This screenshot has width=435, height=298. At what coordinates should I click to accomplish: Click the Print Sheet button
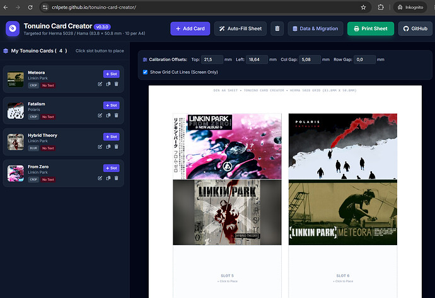tap(371, 28)
